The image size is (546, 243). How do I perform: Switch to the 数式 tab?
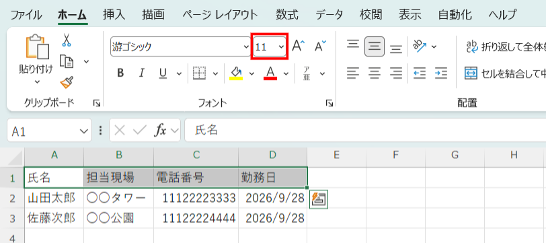(x=287, y=15)
